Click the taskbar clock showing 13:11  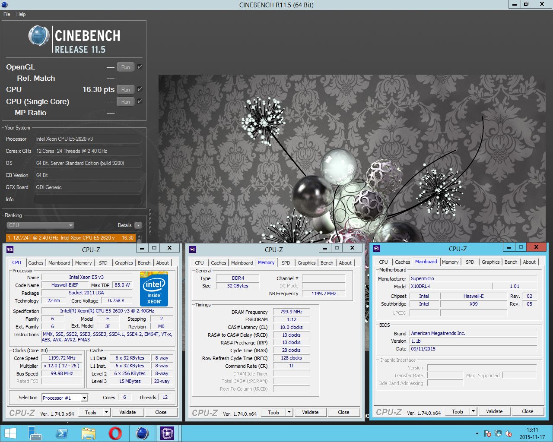[532, 433]
